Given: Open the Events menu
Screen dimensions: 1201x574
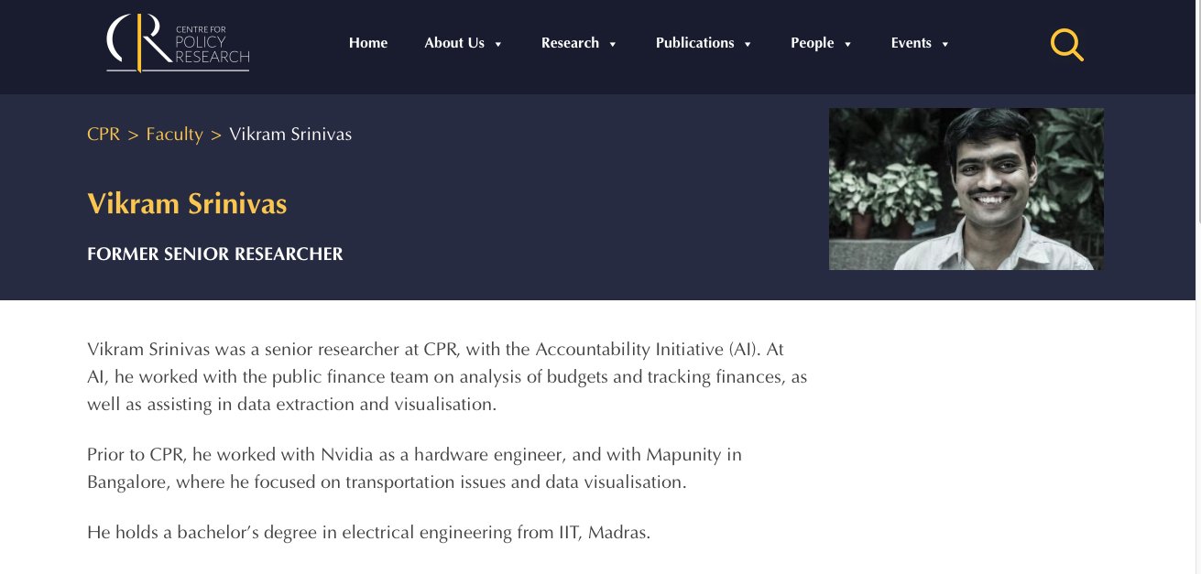Looking at the screenshot, I should (x=911, y=43).
